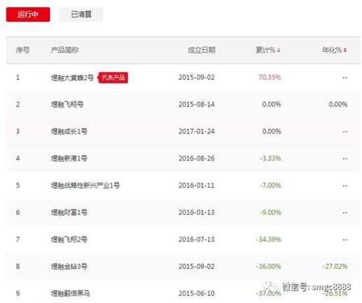Select the date 2017-01-24
The image size is (362, 303).
[197, 131]
